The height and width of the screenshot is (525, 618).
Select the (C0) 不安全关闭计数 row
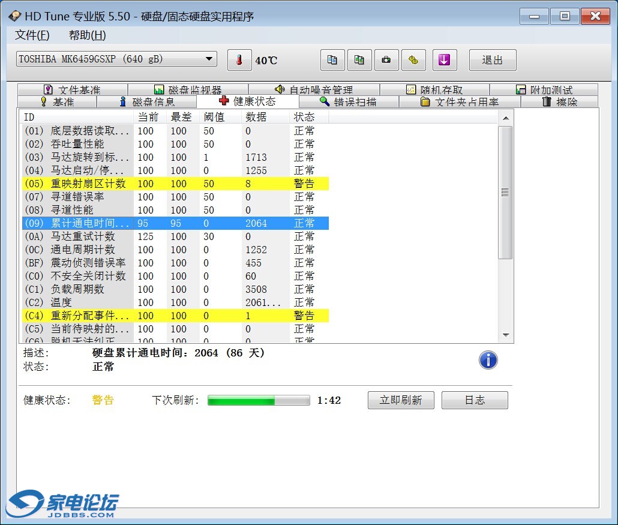click(175, 276)
